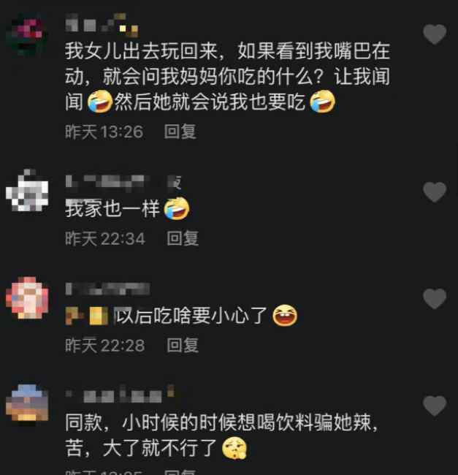Screen dimensions: 458x475
Task: Open the first commenter's dark pink avatar
Action: pos(26,34)
